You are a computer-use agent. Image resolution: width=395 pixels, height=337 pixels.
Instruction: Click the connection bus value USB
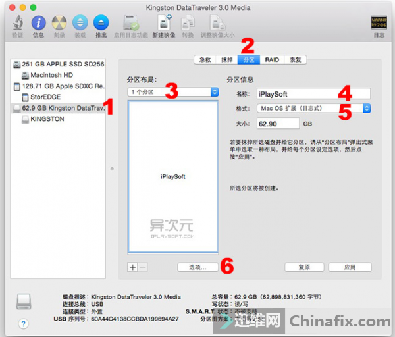(97, 304)
